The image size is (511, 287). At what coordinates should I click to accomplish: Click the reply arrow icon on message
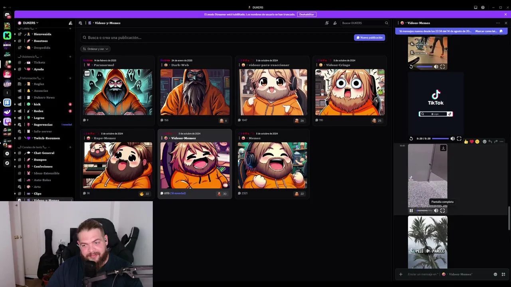click(x=490, y=142)
